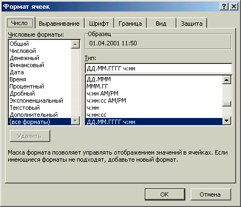Open the Вид tab

tap(161, 23)
